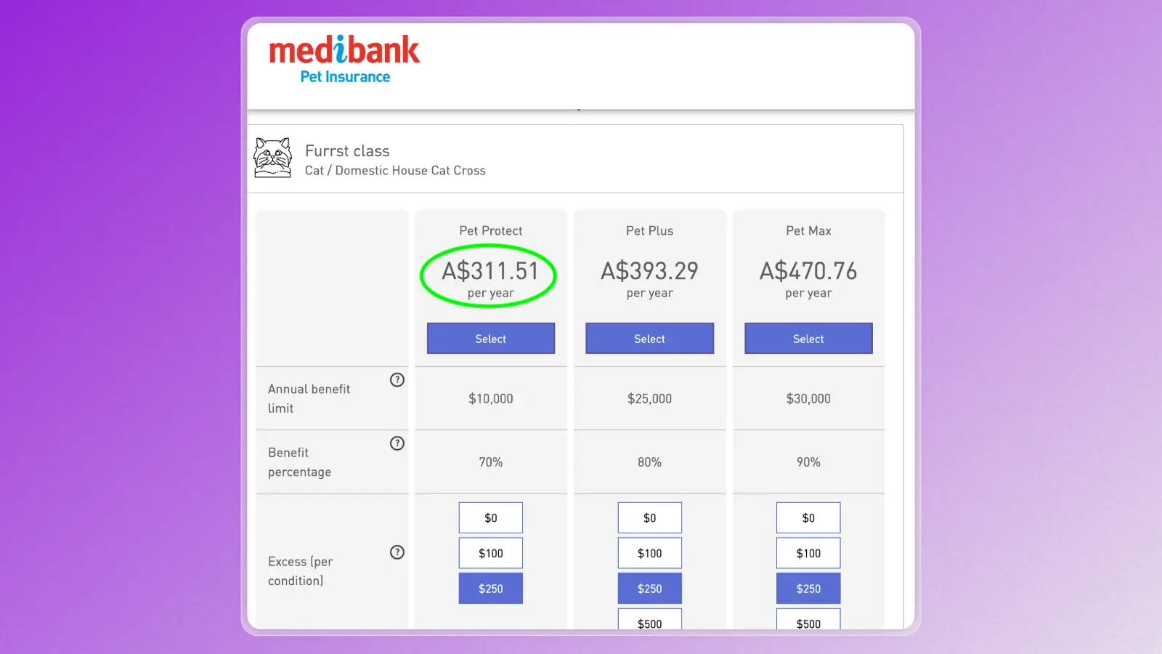
Task: Click the cat illustration beside Furrst class
Action: click(272, 158)
